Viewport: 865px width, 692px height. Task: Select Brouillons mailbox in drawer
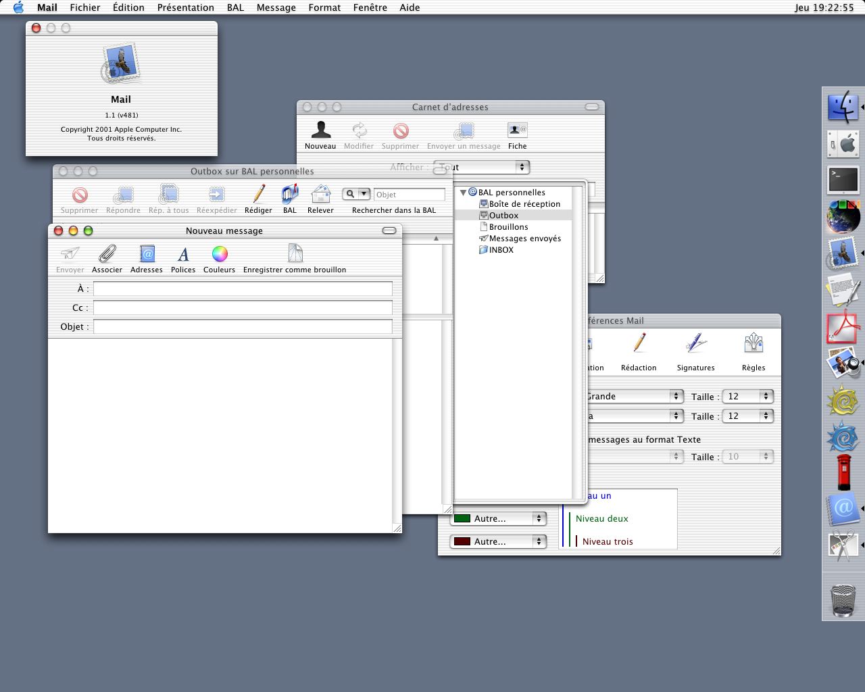pos(508,227)
